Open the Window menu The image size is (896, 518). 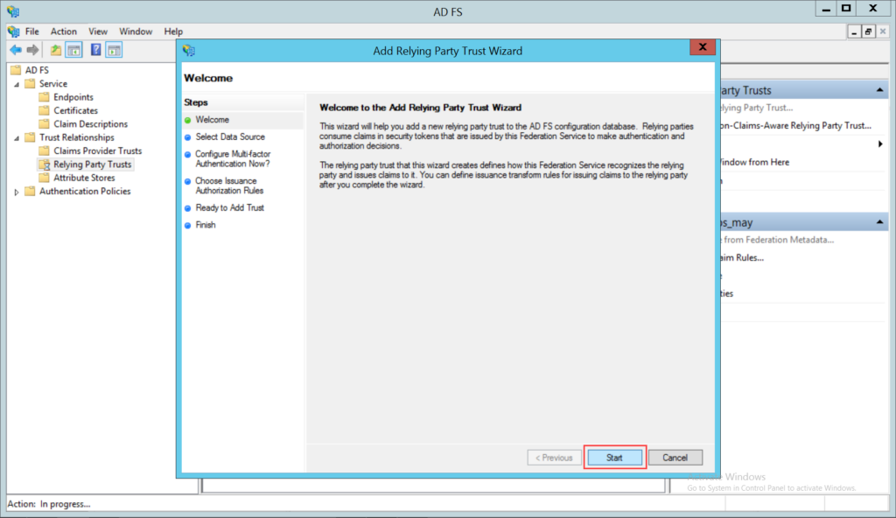tap(136, 31)
